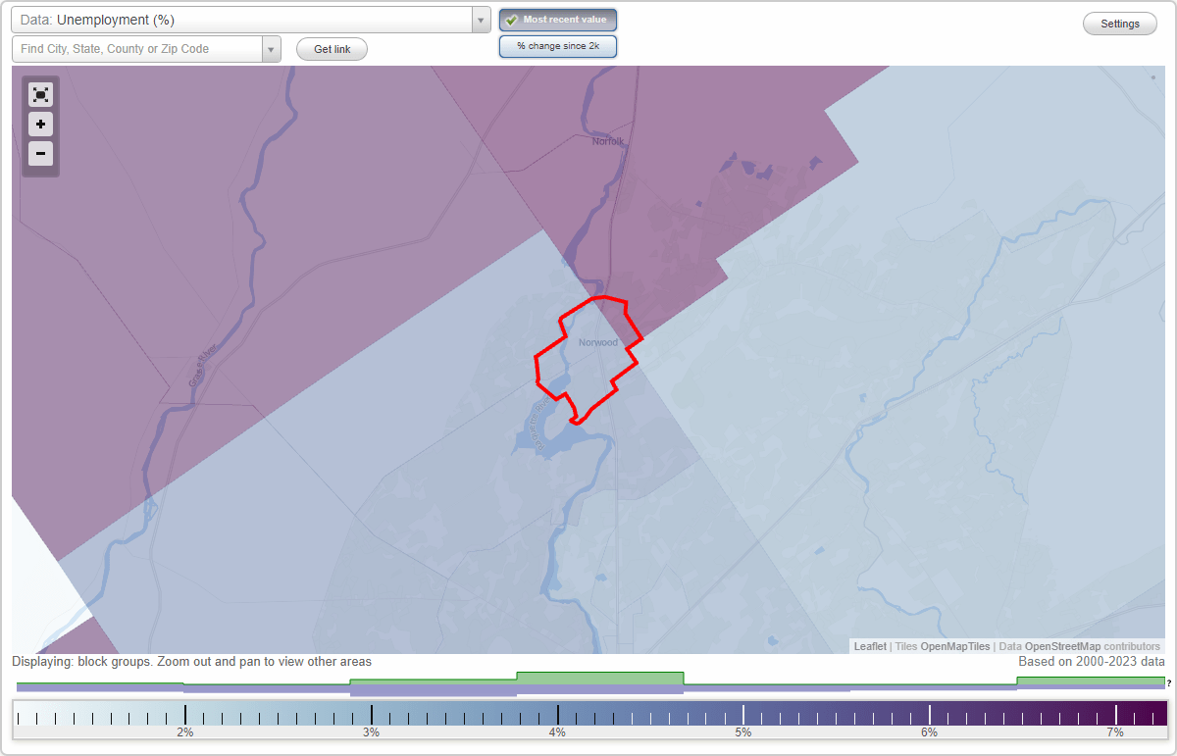Click the "Get link" button
Viewport: 1177px width, 756px height.
[331, 48]
